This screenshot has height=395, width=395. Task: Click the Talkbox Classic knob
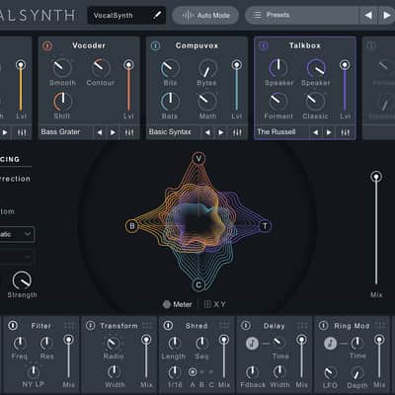(x=315, y=102)
